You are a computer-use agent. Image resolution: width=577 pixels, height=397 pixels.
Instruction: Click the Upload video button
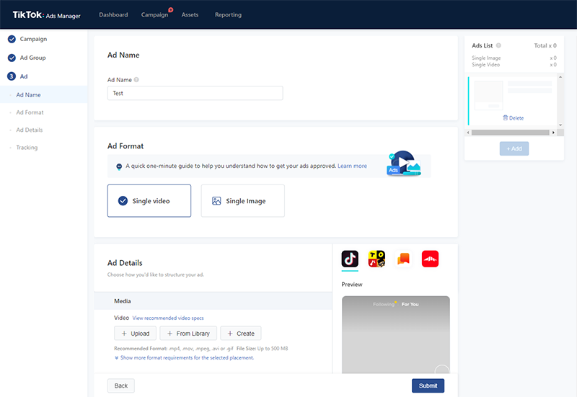point(135,334)
